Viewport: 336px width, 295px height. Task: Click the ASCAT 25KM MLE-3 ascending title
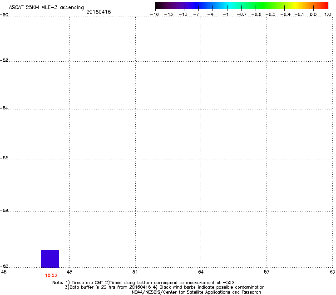click(x=46, y=7)
